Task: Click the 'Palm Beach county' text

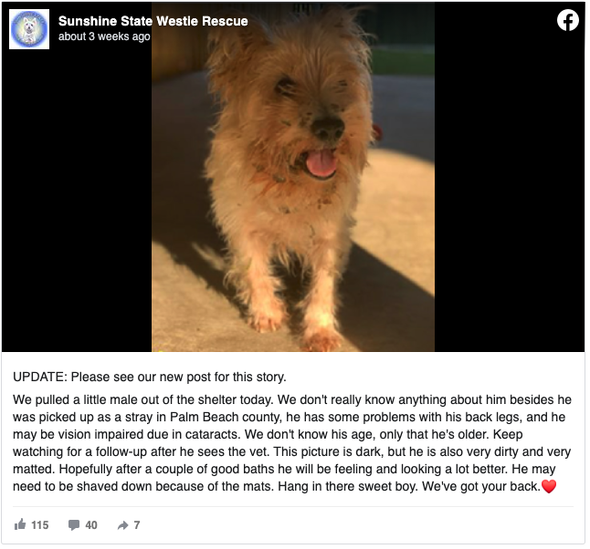Action: [x=226, y=417]
